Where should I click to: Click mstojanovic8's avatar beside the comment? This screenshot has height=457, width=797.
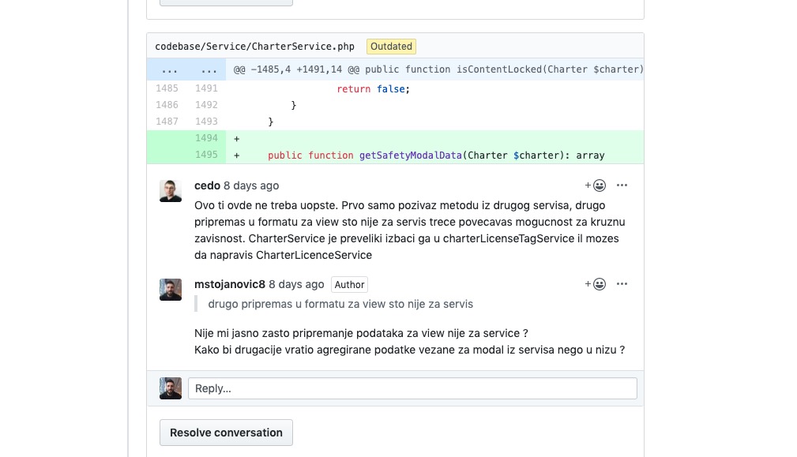(x=171, y=290)
